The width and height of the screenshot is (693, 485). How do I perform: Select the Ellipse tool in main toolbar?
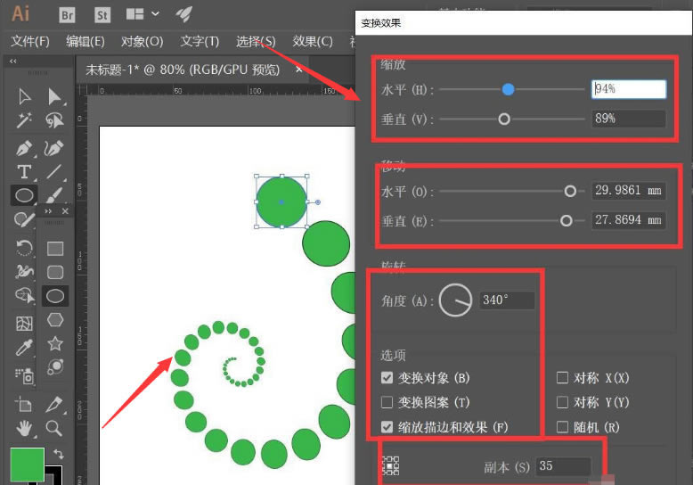[x=24, y=195]
